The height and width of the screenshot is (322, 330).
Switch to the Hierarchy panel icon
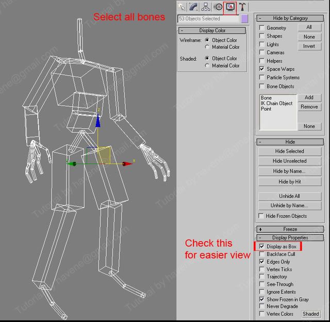pyautogui.click(x=206, y=7)
